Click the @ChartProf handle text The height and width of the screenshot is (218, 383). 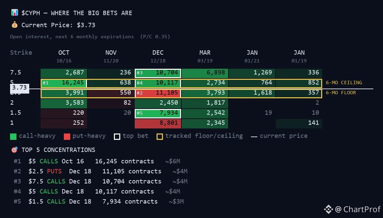[357, 209]
